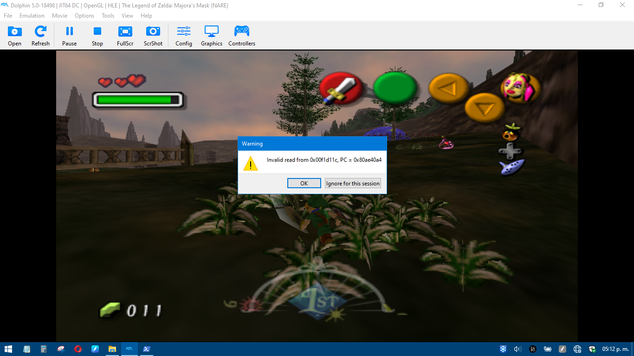Click the Open toolbar icon
Screen dimensions: 634x356
[14, 36]
